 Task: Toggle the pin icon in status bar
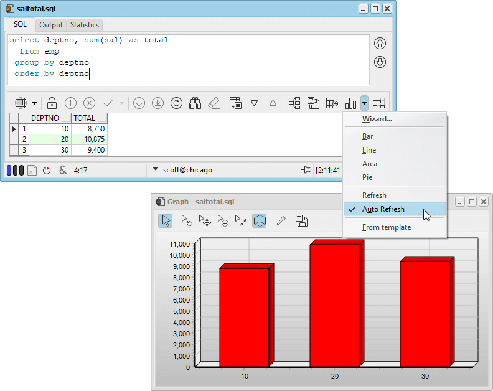[306, 170]
